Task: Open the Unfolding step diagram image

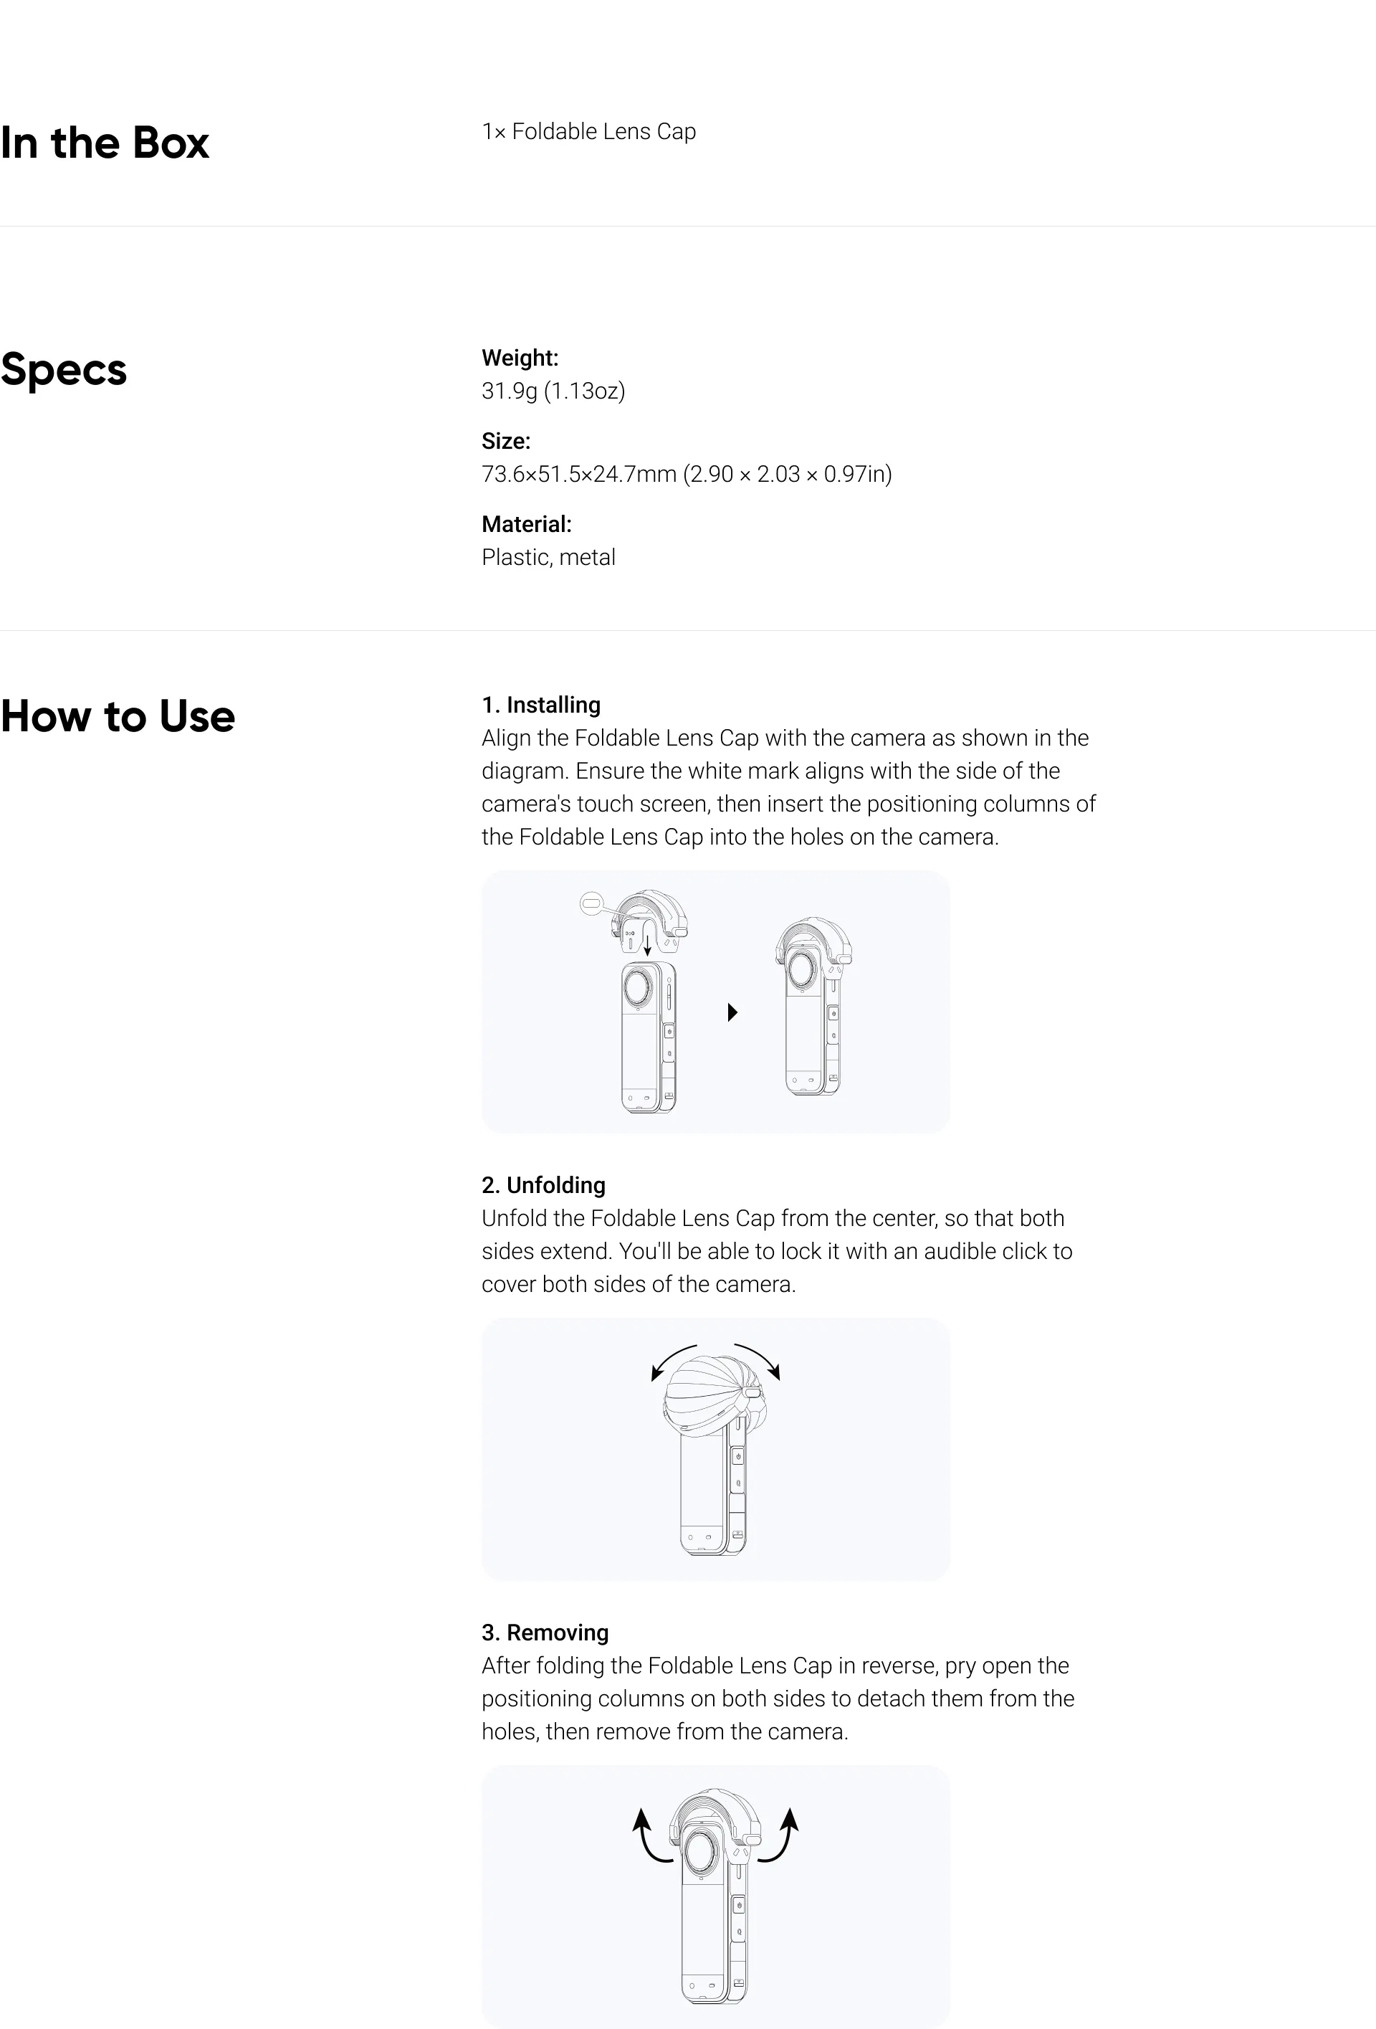Action: (715, 1449)
